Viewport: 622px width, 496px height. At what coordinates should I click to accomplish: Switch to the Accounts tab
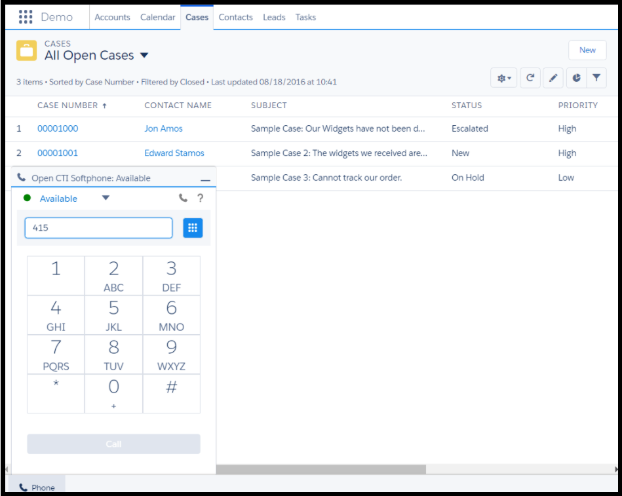(112, 18)
